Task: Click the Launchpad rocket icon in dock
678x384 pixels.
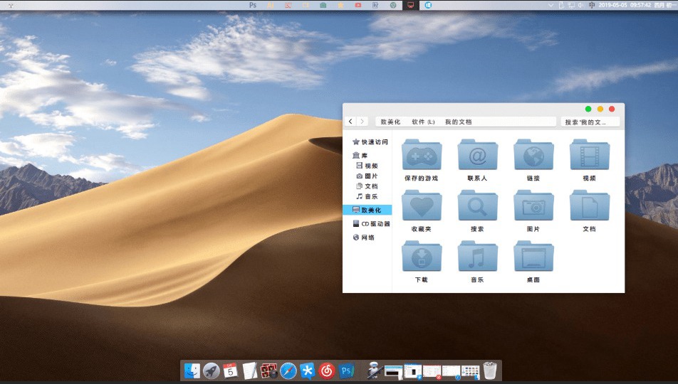Action: (212, 370)
